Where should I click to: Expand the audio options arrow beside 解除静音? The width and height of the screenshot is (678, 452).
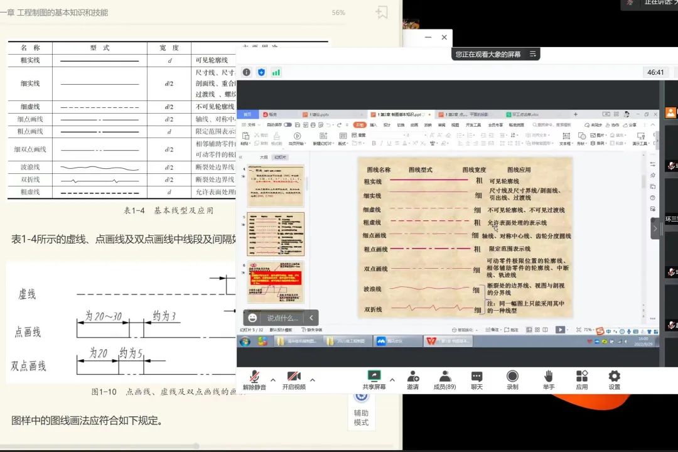(273, 380)
